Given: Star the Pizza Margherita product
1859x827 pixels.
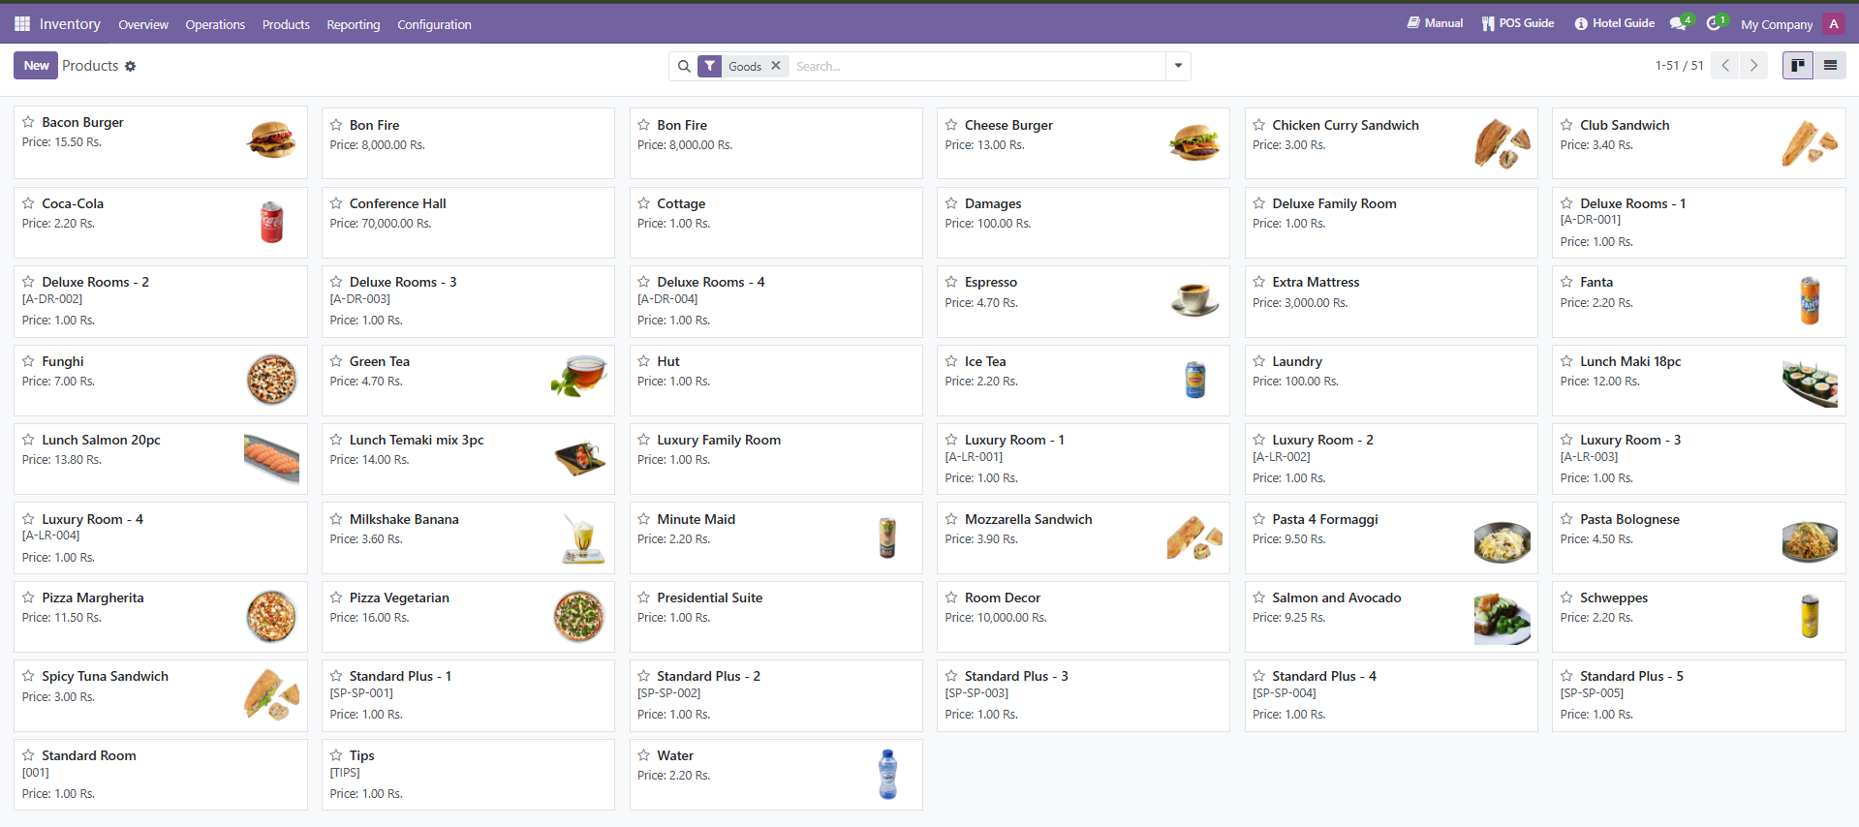Looking at the screenshot, I should pos(29,597).
